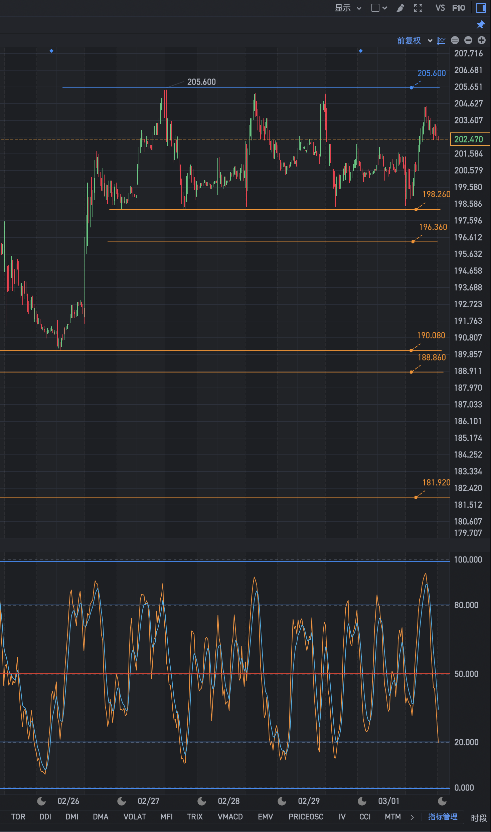This screenshot has width=491, height=832.
Task: Switch to the VOLAT indicator tab
Action: coord(135,817)
